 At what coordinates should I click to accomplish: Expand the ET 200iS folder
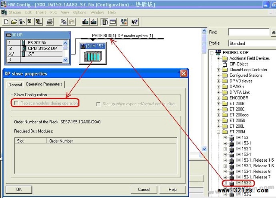218,121
